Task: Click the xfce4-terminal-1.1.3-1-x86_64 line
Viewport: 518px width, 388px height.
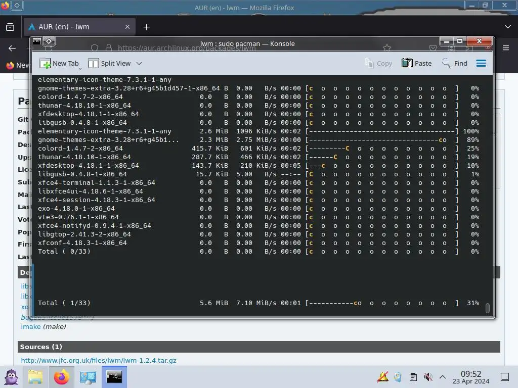Action: tap(258, 183)
